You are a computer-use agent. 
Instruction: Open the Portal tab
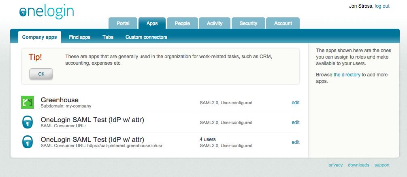click(123, 23)
